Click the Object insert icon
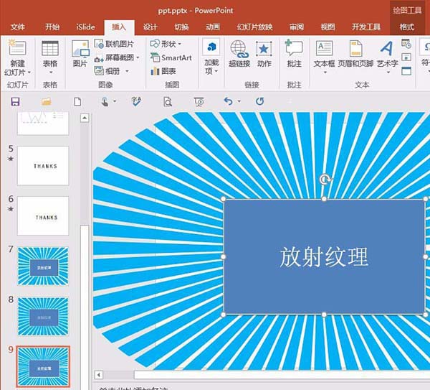The image size is (430, 390). pos(406,71)
